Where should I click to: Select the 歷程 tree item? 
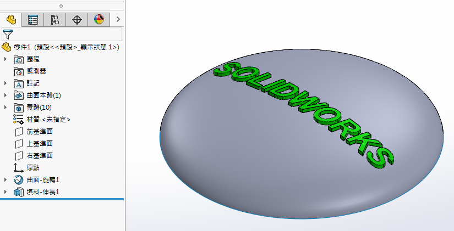coord(33,59)
